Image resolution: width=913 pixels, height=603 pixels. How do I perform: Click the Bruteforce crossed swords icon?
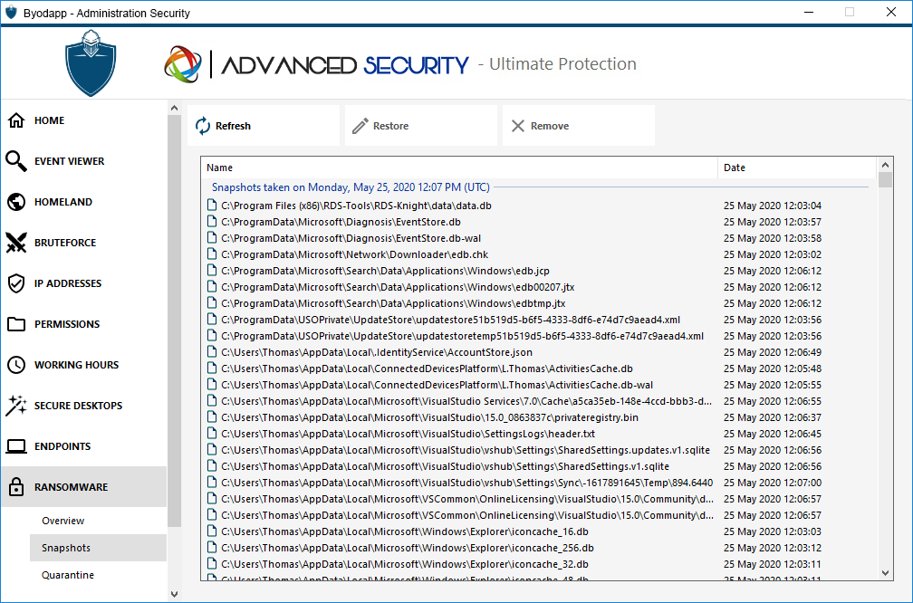click(16, 243)
